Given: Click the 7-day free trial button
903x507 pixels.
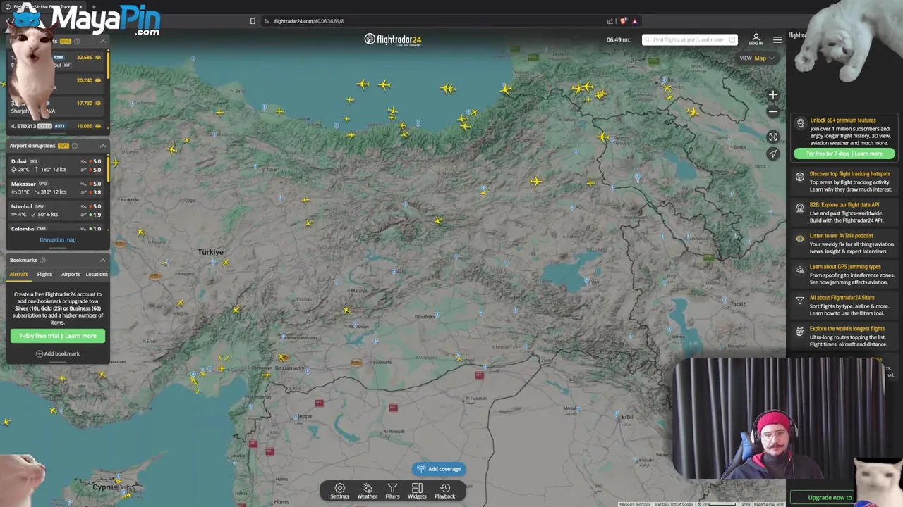Looking at the screenshot, I should coord(58,336).
